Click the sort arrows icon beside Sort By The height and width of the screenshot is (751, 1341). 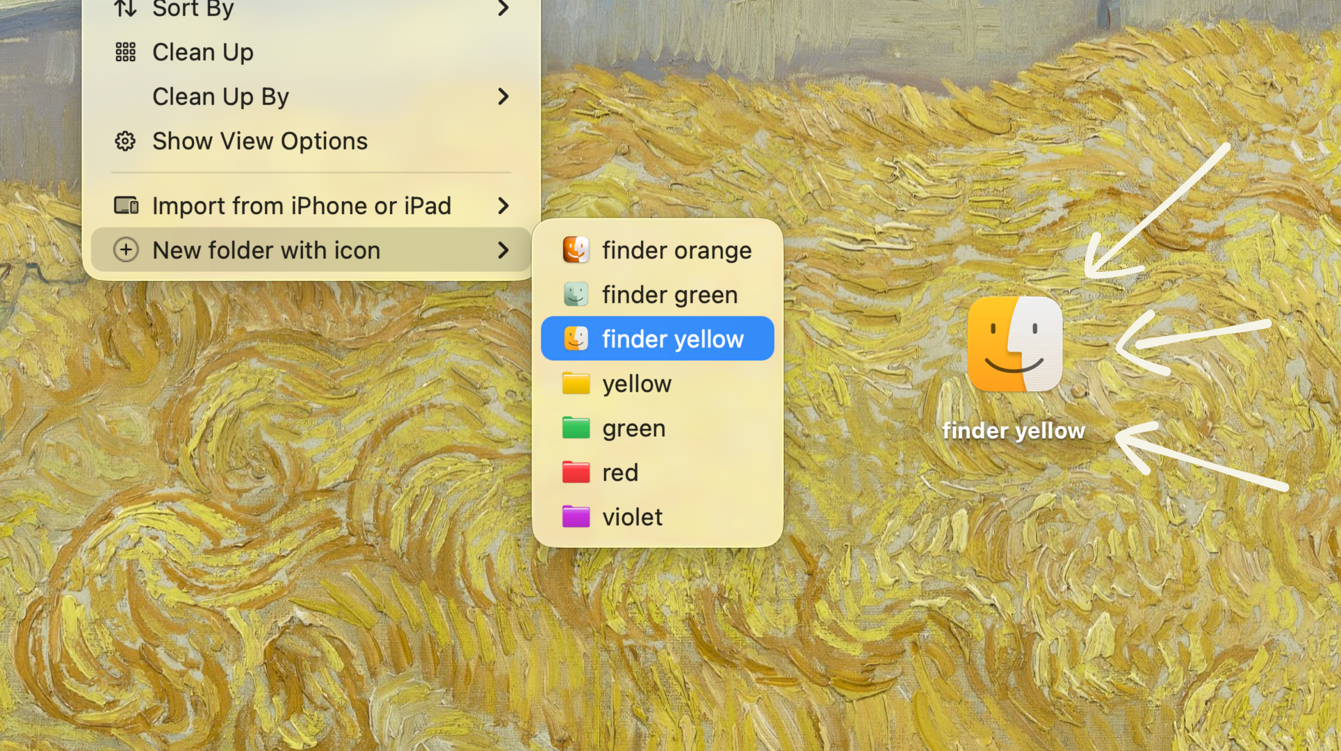coord(125,8)
